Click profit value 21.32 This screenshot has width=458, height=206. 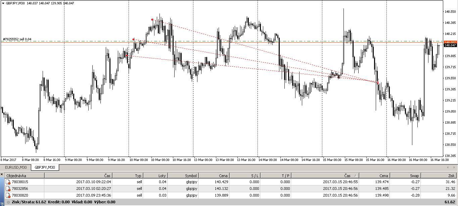click(450, 189)
